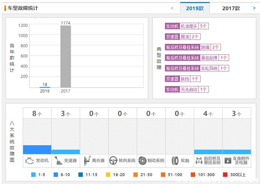Switch to the 2019款 tab
This screenshot has height=184, width=260.
[x=195, y=8]
